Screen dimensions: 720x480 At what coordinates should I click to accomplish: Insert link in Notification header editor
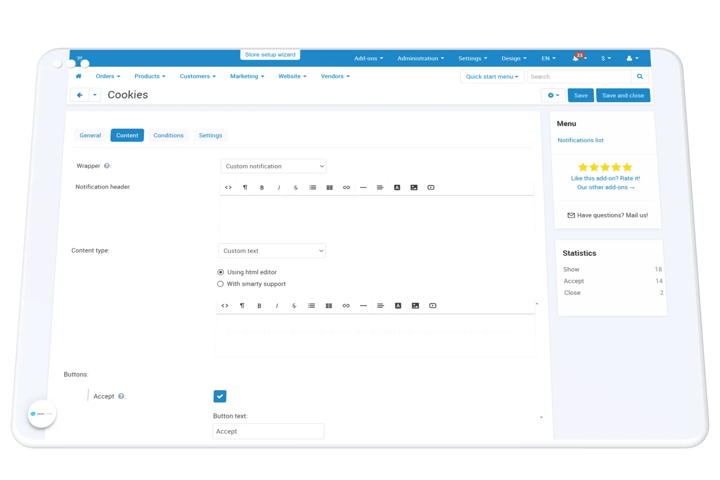[346, 188]
